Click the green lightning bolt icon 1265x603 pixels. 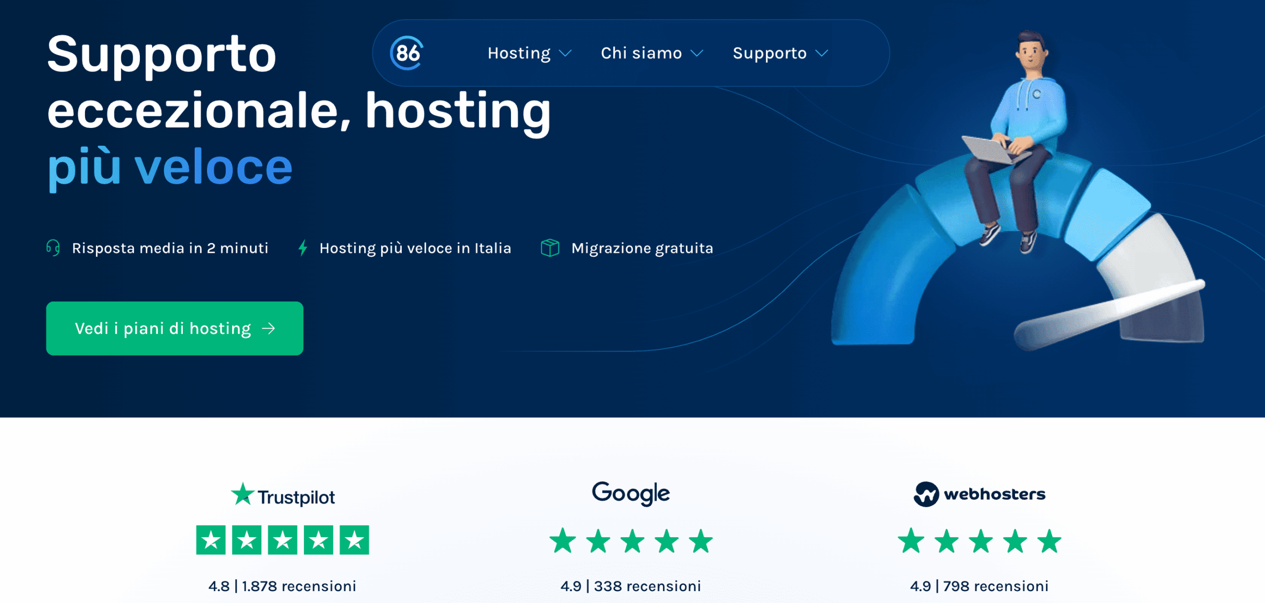click(x=303, y=248)
